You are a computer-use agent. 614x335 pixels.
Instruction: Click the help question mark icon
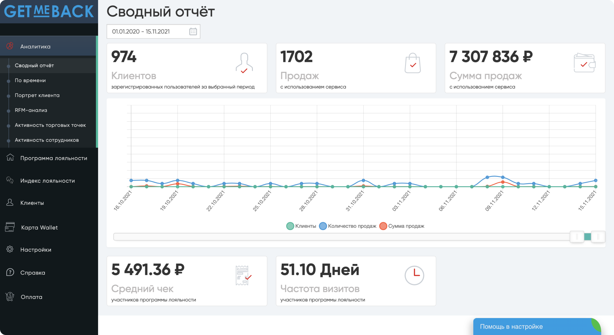[x=10, y=272]
